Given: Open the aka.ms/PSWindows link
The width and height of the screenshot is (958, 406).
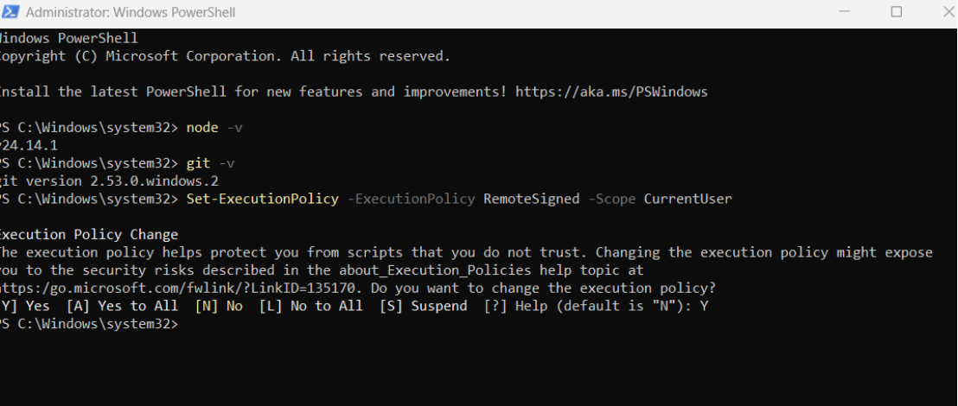Looking at the screenshot, I should (x=611, y=92).
